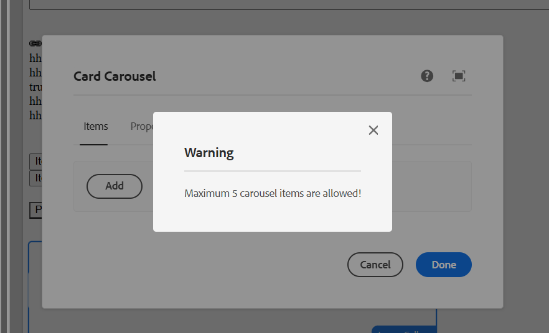Click the divider line under Warning heading

click(x=273, y=170)
